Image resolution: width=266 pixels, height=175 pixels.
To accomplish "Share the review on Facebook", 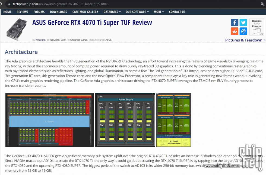I will click(x=235, y=22).
